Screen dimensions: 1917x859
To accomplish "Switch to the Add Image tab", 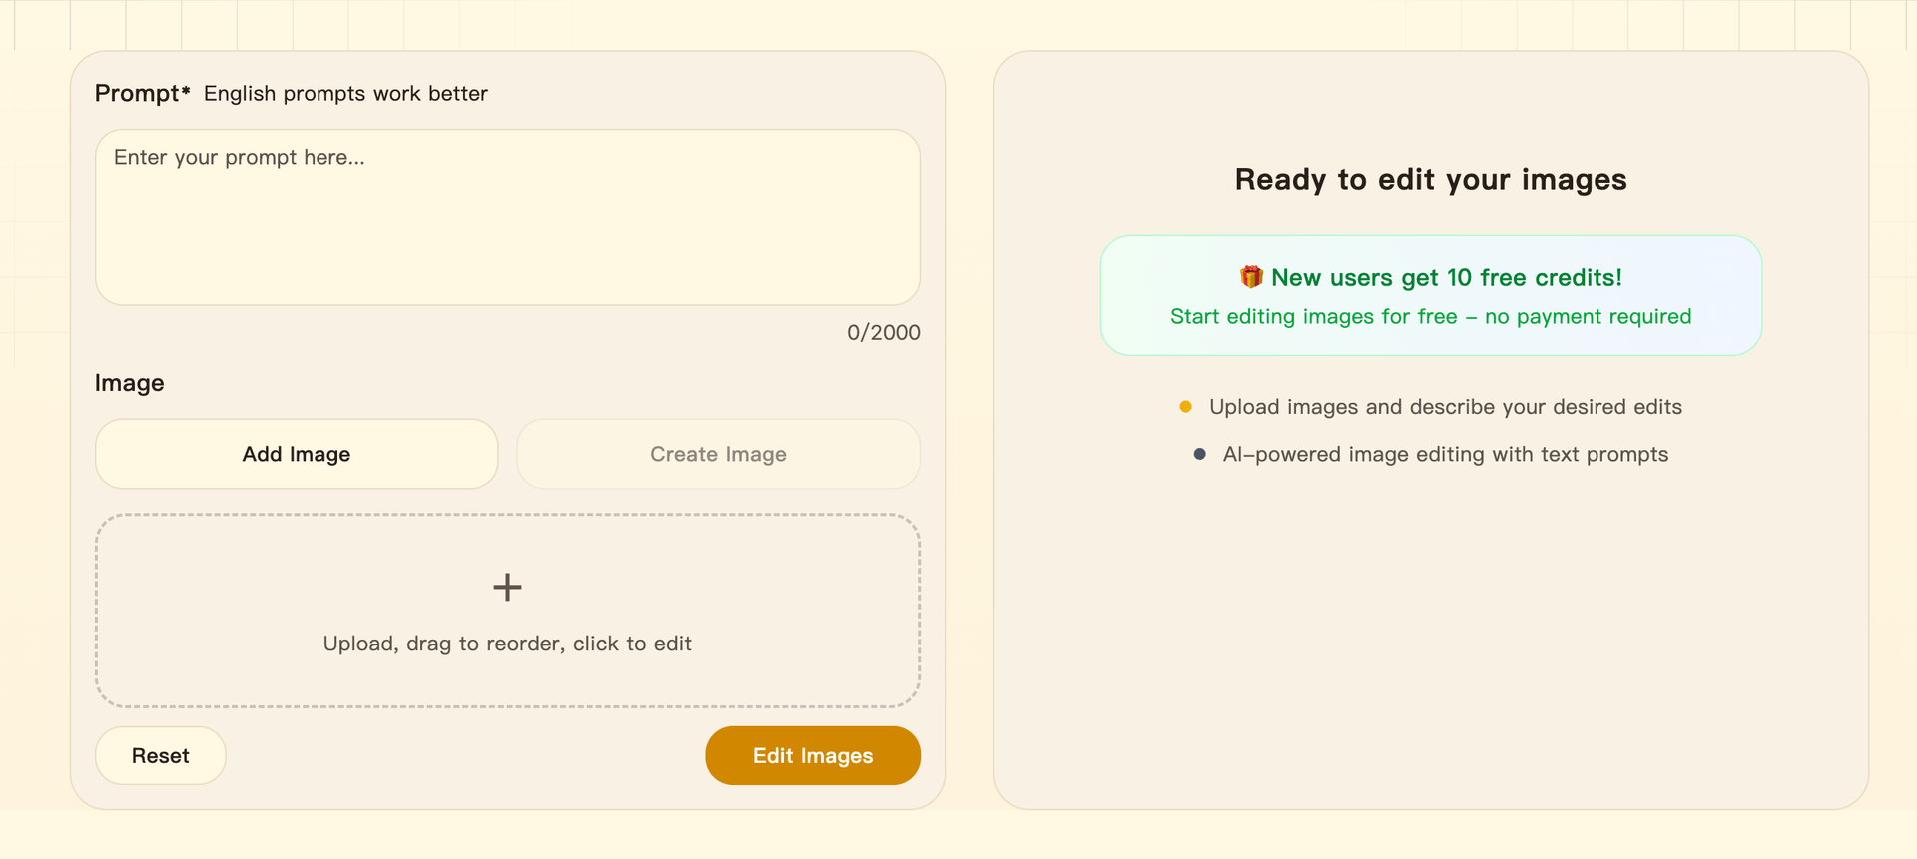I will click(x=297, y=454).
